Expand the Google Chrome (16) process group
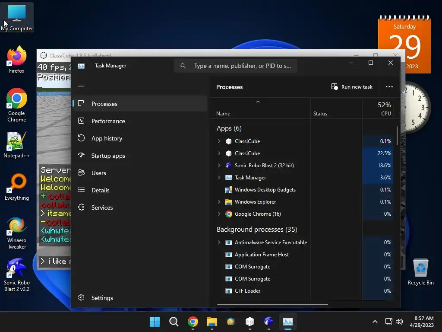 [219, 214]
